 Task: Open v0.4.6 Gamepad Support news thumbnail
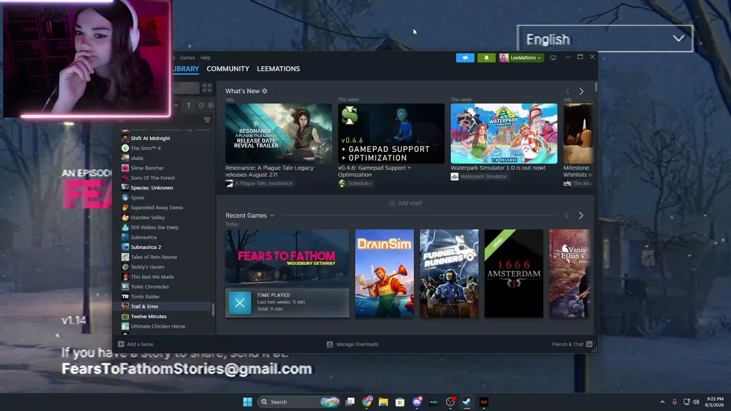pos(391,134)
